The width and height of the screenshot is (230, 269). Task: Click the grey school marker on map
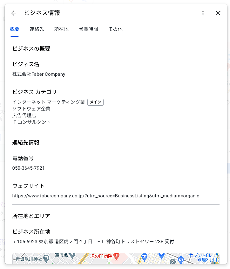172,262
